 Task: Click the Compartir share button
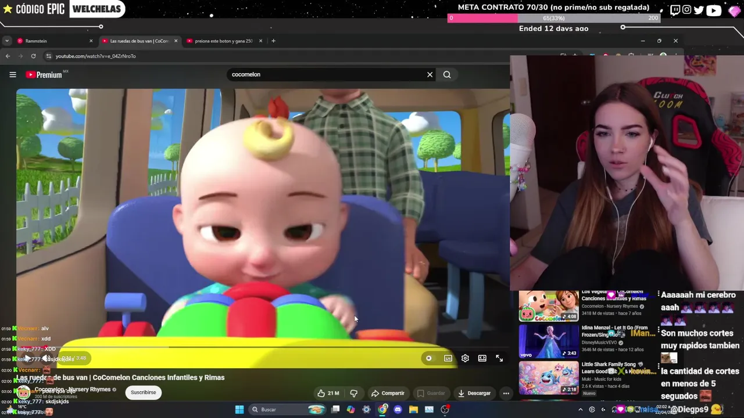click(x=388, y=393)
